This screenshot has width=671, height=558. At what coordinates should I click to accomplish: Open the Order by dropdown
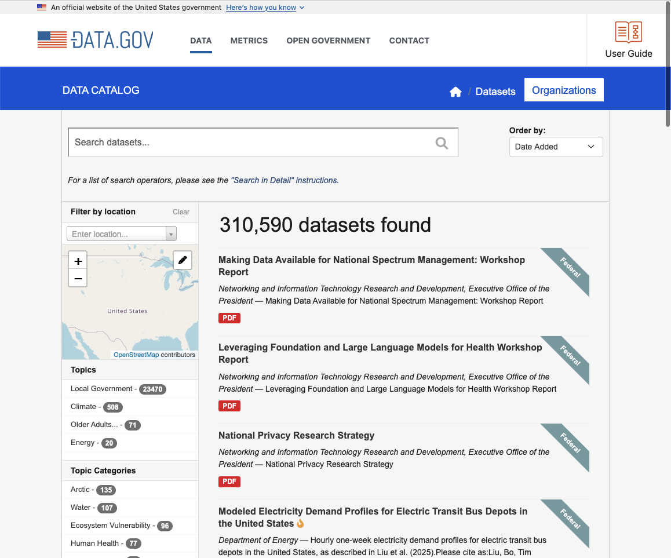pyautogui.click(x=556, y=147)
